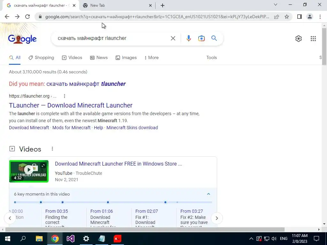Open File Explorer from taskbar
327x245 pixels.
click(39, 239)
